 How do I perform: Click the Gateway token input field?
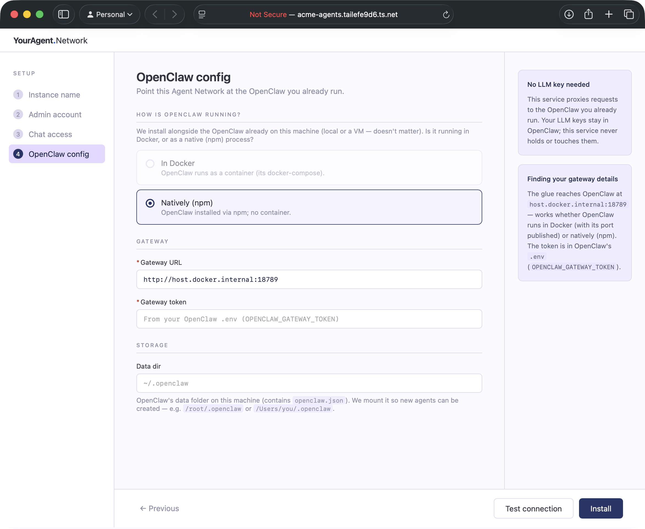coord(309,319)
